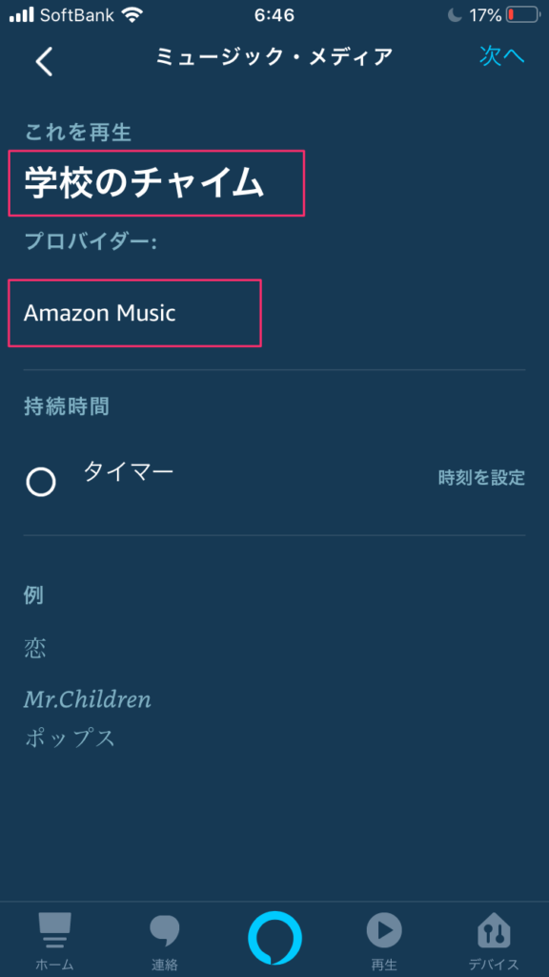Tap the プロバイダー: label
The height and width of the screenshot is (977, 549).
coord(90,241)
